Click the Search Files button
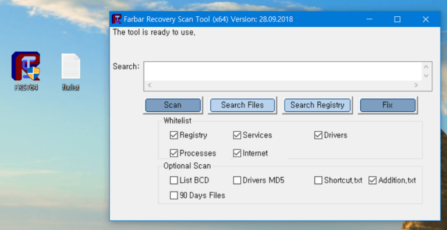 (x=242, y=105)
